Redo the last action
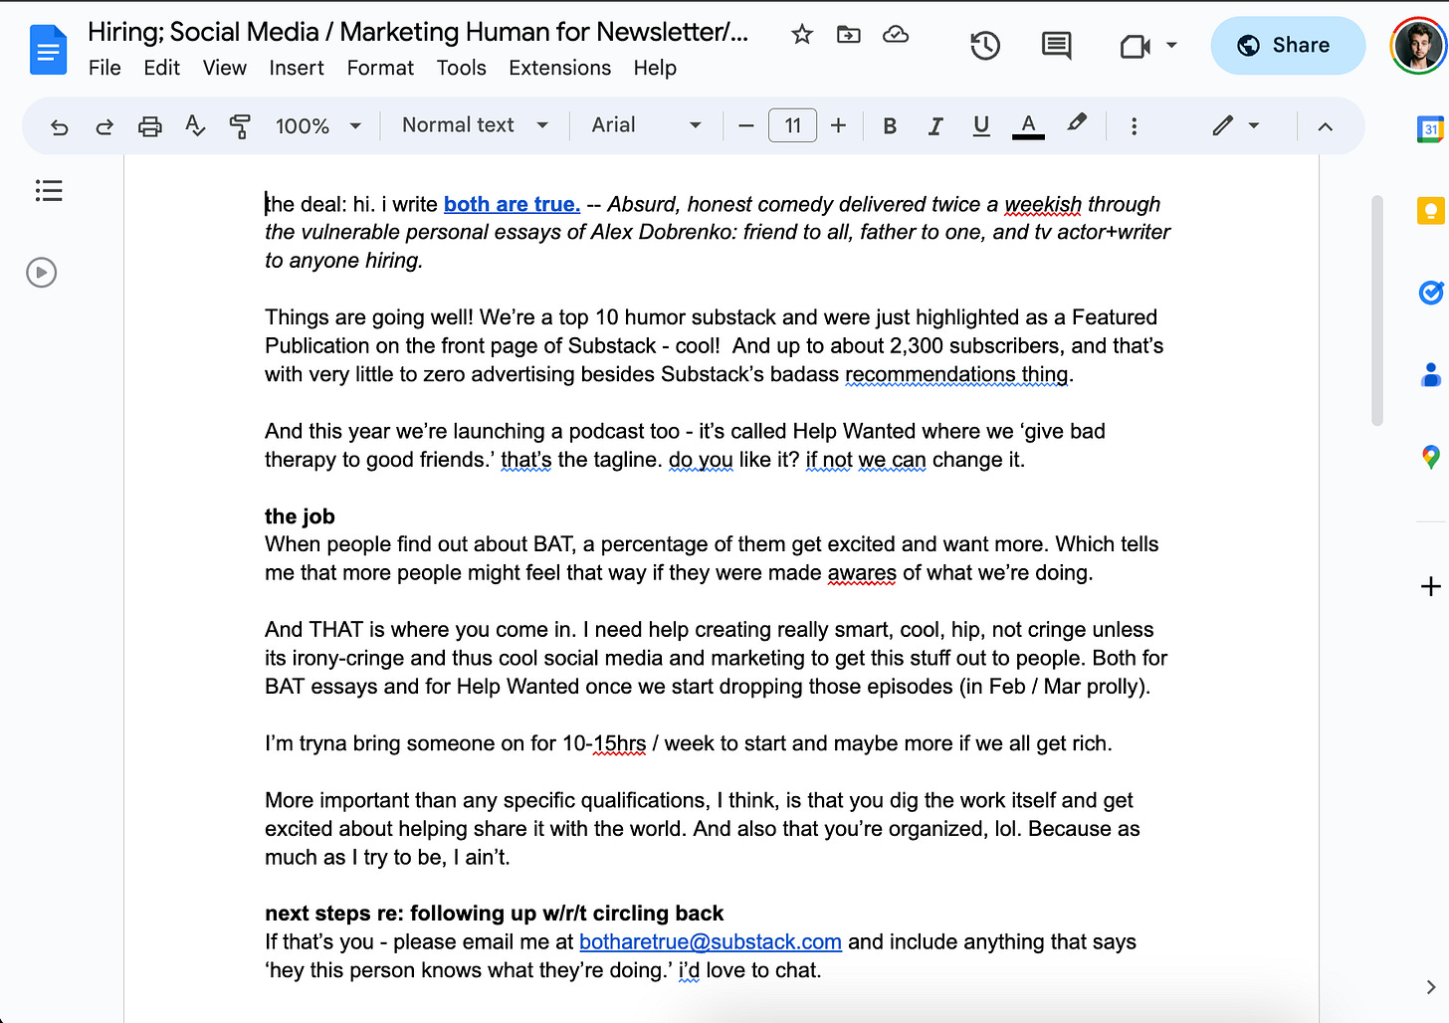 click(104, 126)
